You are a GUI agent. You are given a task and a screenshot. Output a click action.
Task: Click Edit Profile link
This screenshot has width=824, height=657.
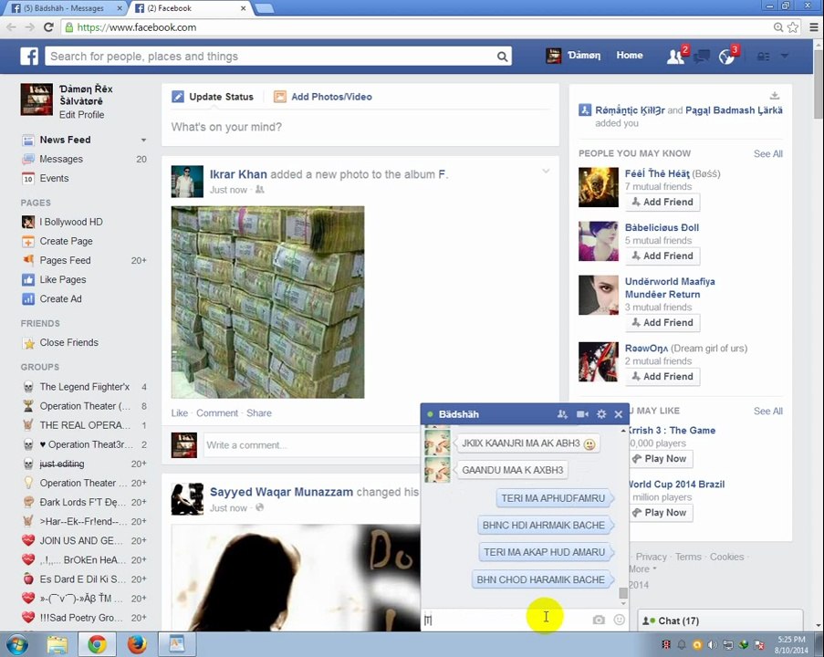click(81, 115)
